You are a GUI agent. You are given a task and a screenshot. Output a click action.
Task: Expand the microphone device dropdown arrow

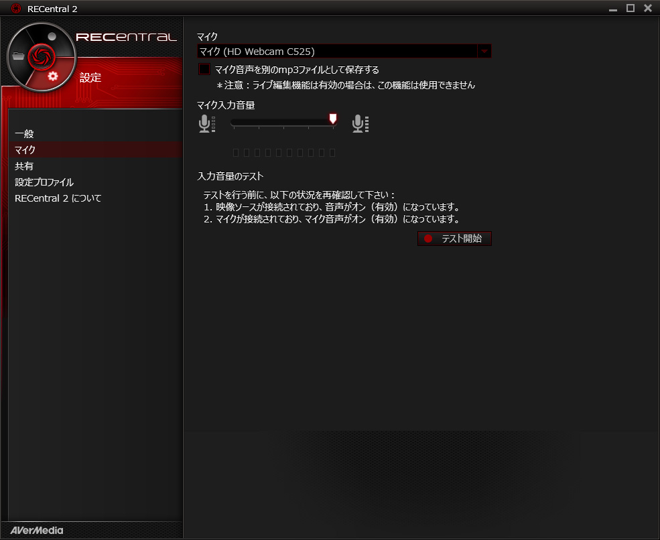[x=484, y=52]
